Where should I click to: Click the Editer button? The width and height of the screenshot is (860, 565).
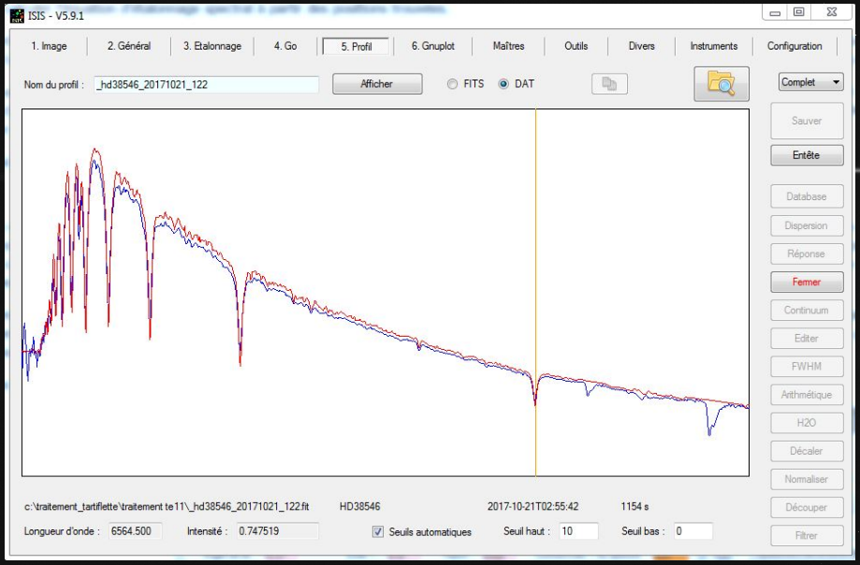pos(807,338)
